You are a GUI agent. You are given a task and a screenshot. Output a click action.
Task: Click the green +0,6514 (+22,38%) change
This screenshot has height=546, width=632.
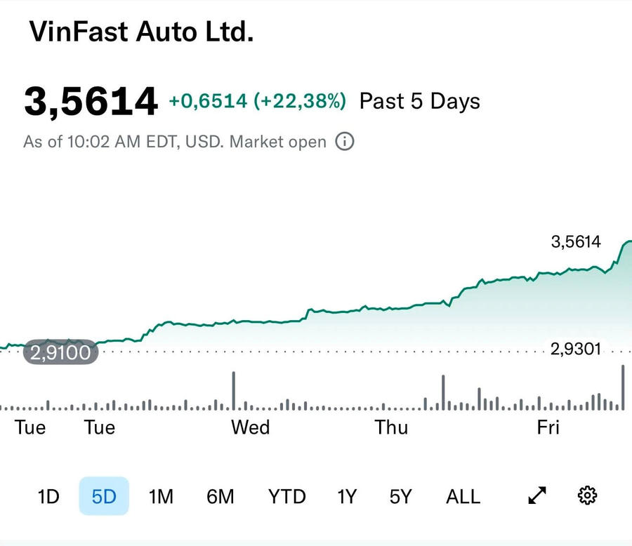point(258,101)
